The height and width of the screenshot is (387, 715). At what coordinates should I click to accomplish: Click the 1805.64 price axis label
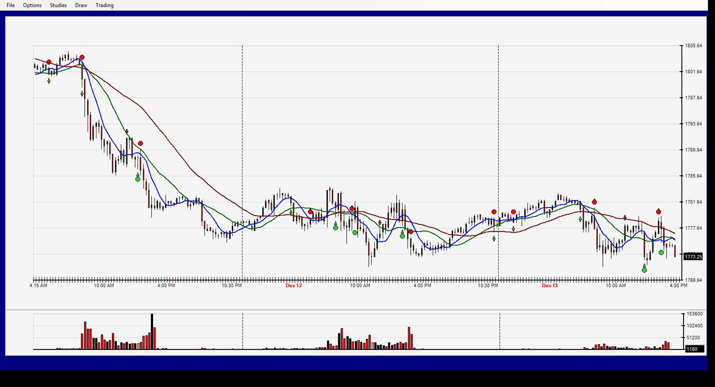tap(694, 46)
